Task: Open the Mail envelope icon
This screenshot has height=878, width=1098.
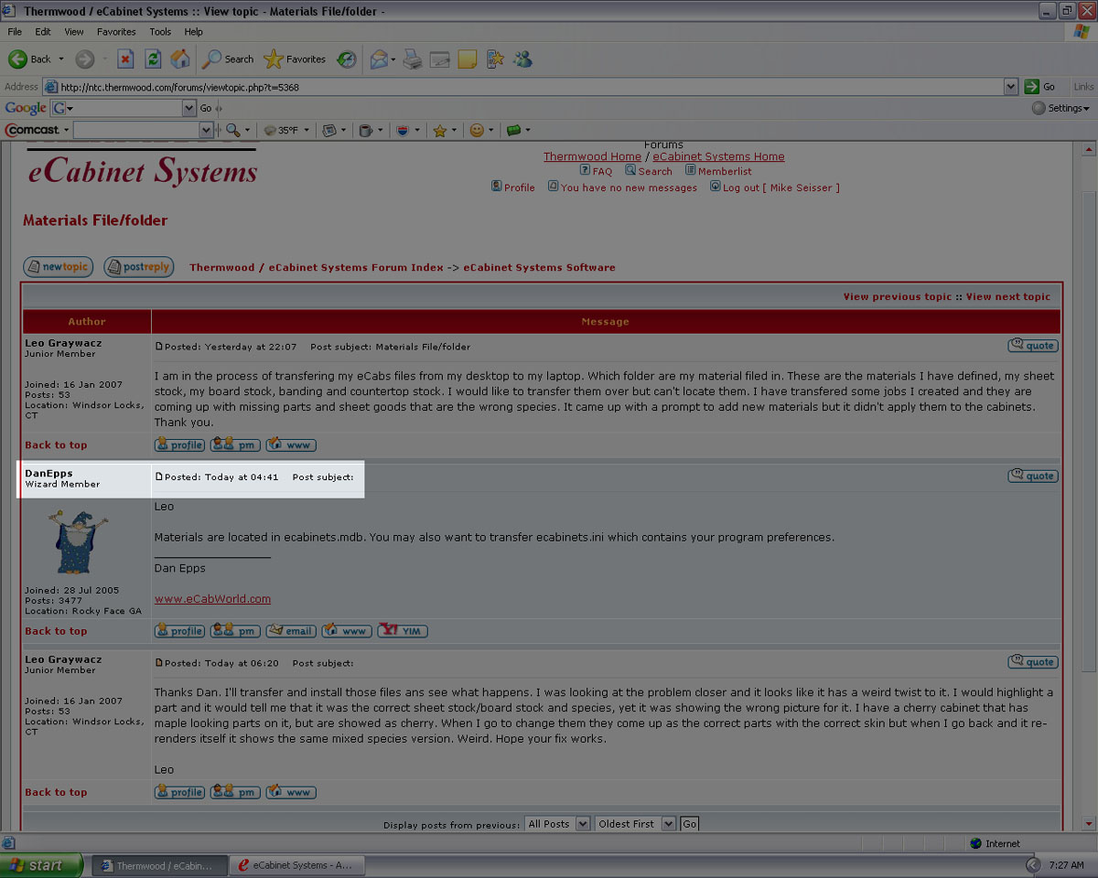Action: click(379, 59)
